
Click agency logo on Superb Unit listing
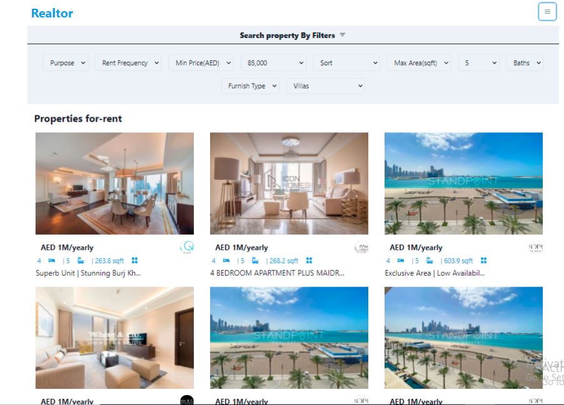point(187,247)
